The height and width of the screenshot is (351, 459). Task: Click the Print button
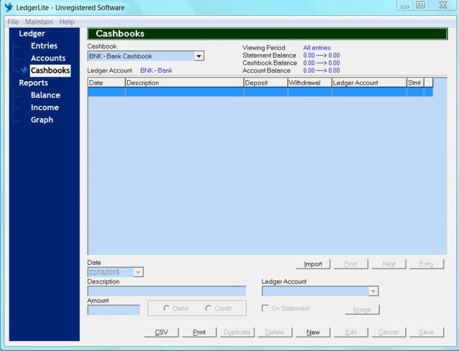(199, 332)
